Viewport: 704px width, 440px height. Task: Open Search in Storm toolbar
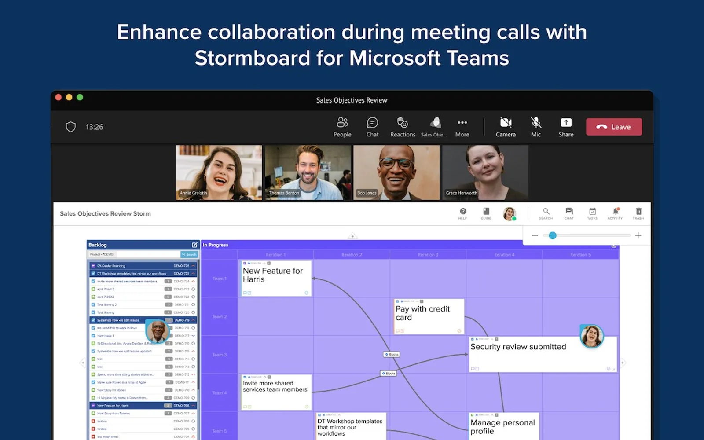point(546,213)
